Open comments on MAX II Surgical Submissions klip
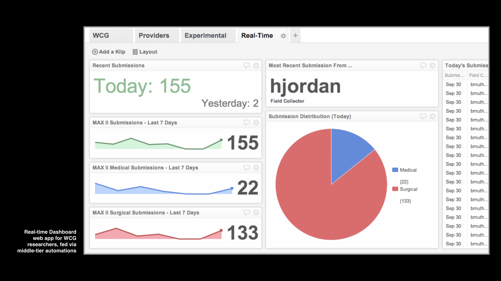The width and height of the screenshot is (501, 281). pyautogui.click(x=247, y=213)
